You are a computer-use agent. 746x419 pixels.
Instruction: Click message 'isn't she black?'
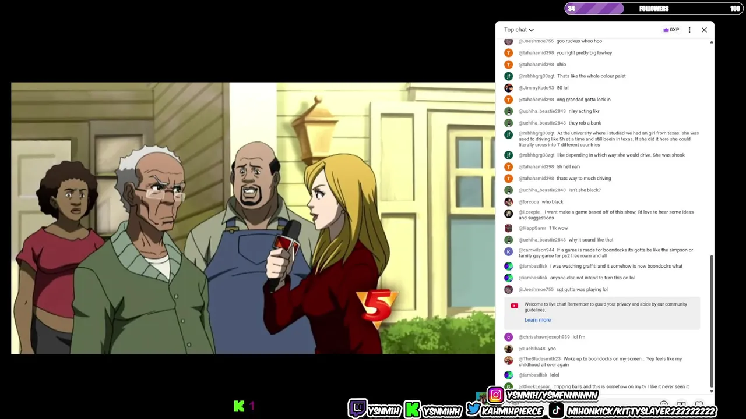tap(585, 190)
